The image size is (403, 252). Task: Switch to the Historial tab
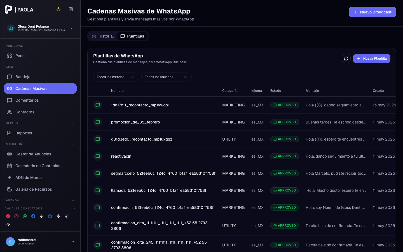103,36
